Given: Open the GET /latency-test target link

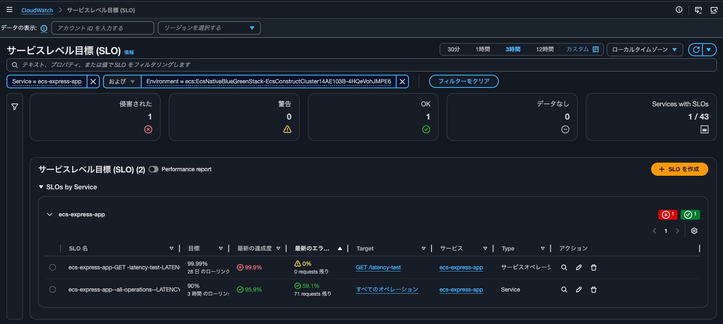Looking at the screenshot, I should [378, 267].
